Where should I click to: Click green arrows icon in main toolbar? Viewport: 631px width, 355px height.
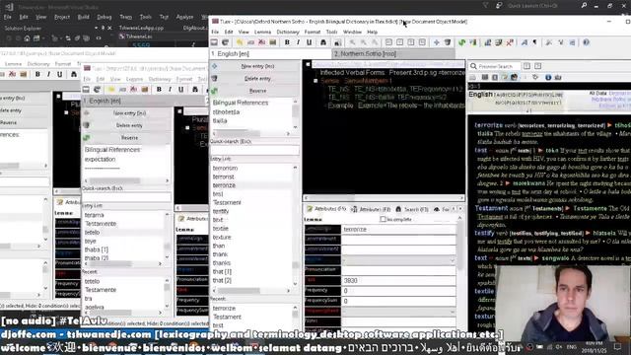coord(462,42)
